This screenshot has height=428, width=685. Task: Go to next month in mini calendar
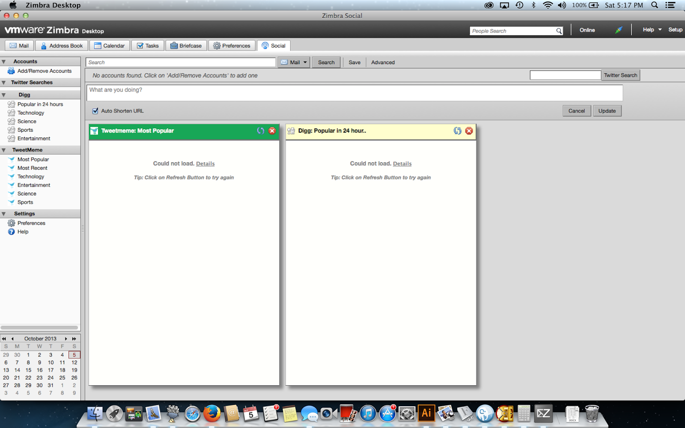[66, 339]
